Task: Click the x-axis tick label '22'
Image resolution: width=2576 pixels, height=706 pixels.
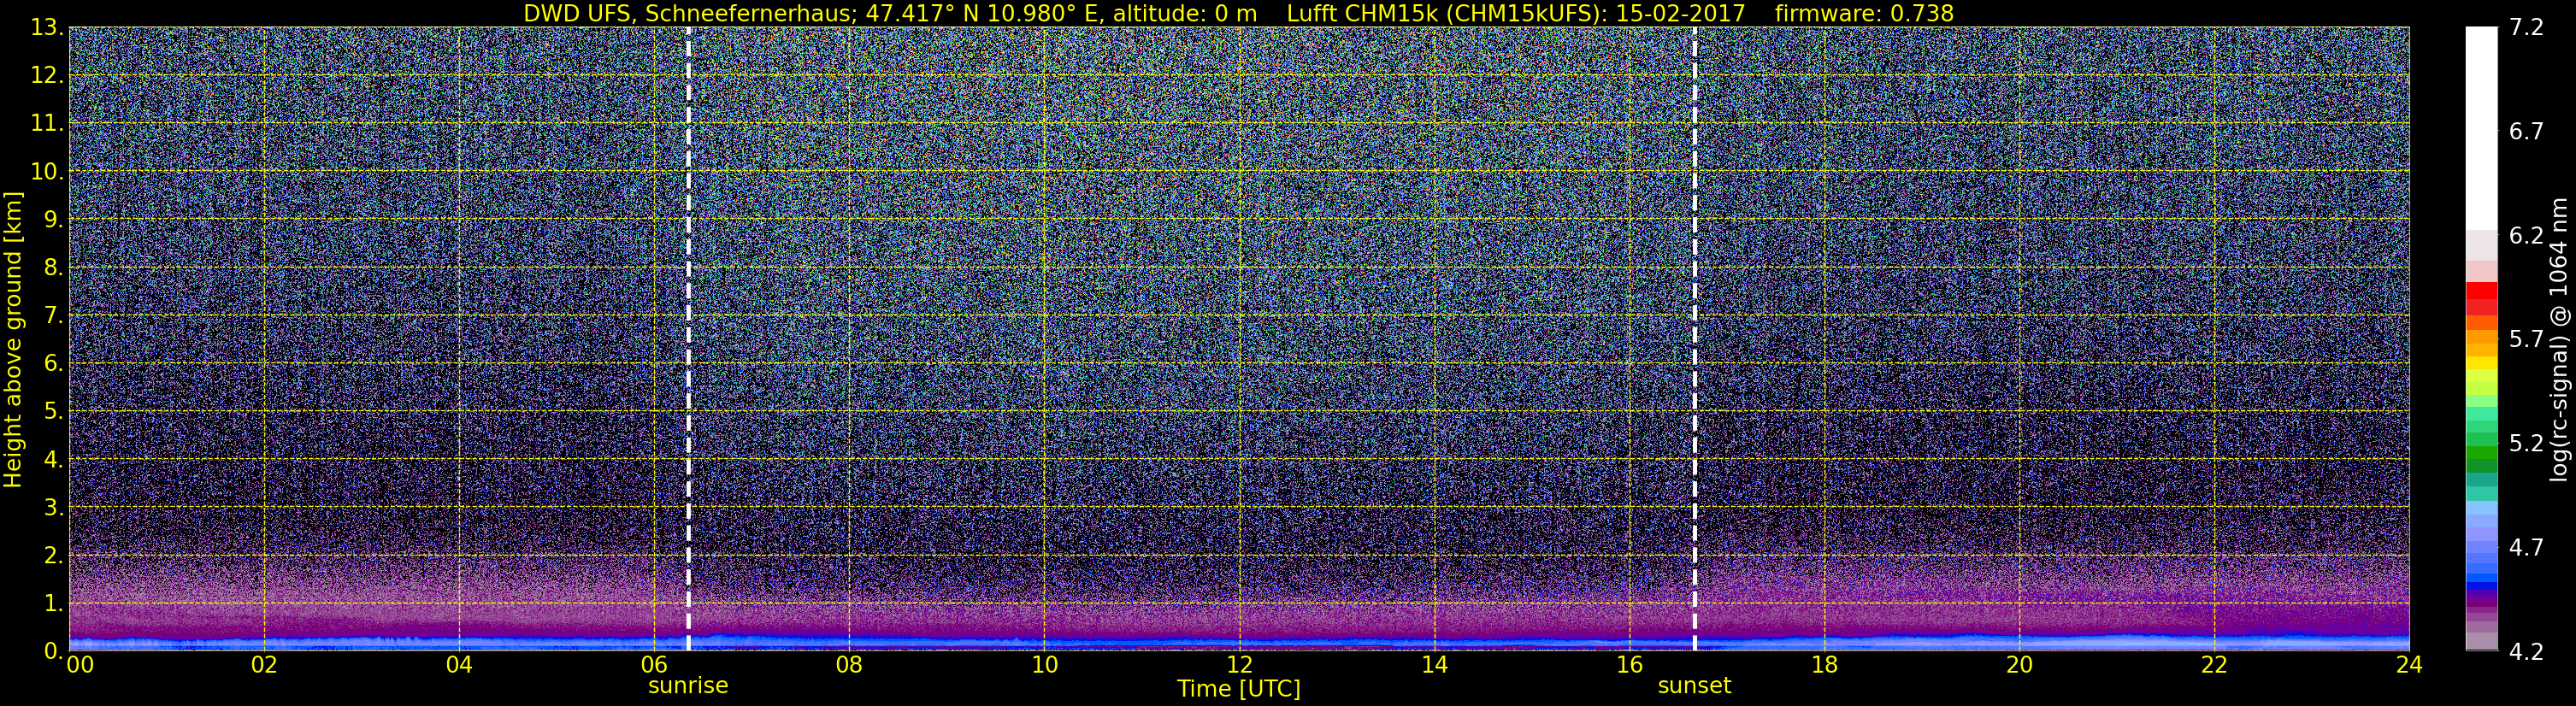Action: point(2214,665)
